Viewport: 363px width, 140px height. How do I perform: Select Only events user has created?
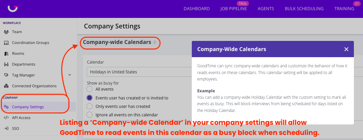tap(89, 106)
